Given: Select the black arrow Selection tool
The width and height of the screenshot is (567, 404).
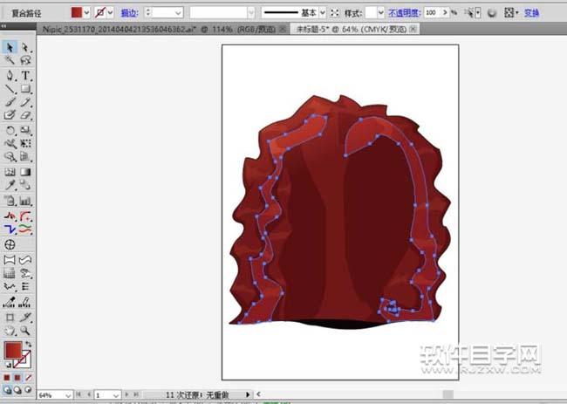Looking at the screenshot, I should (x=10, y=47).
